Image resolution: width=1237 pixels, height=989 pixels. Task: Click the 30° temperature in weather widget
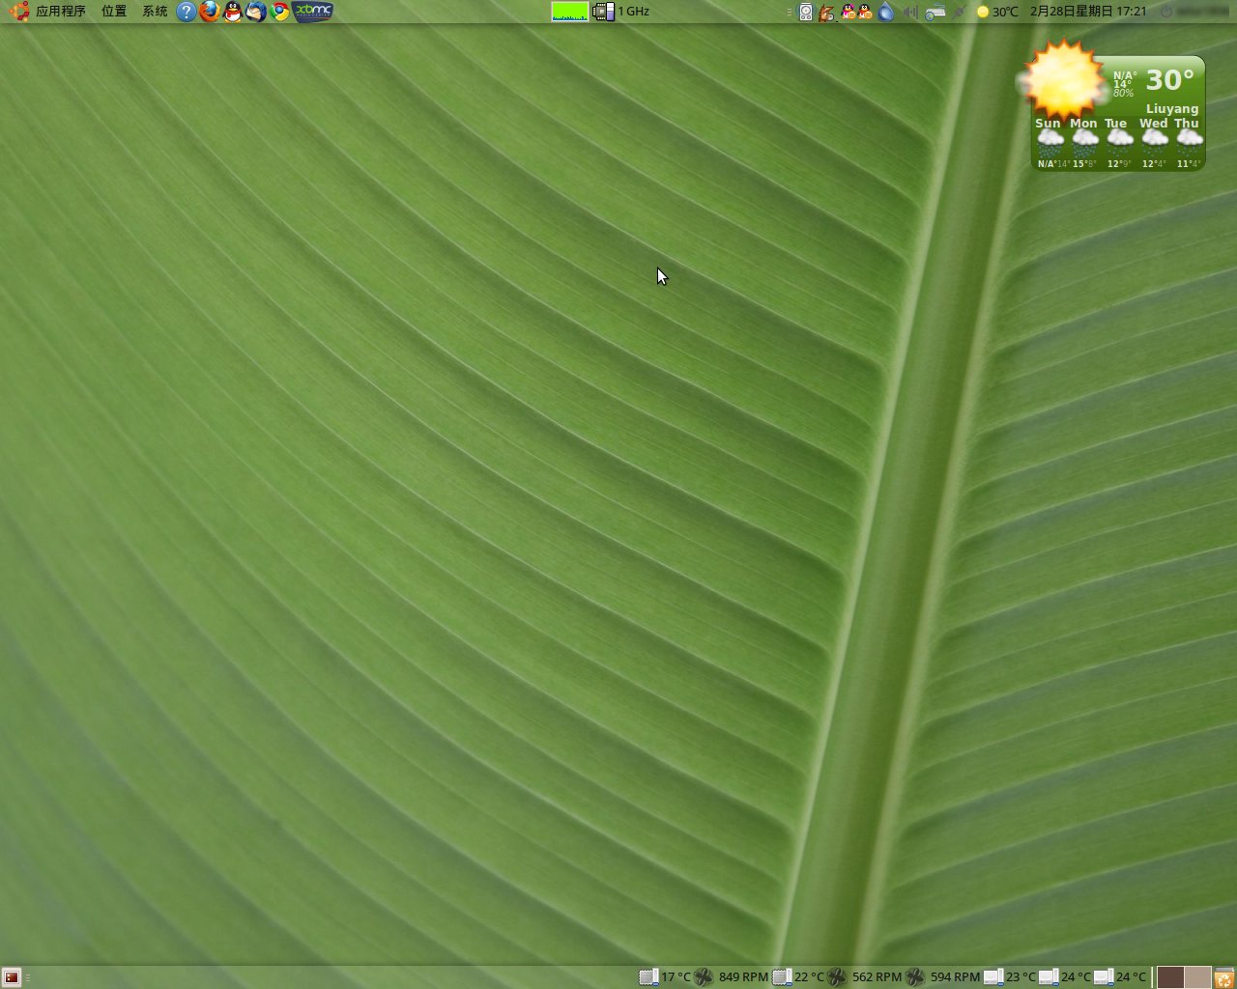point(1170,79)
